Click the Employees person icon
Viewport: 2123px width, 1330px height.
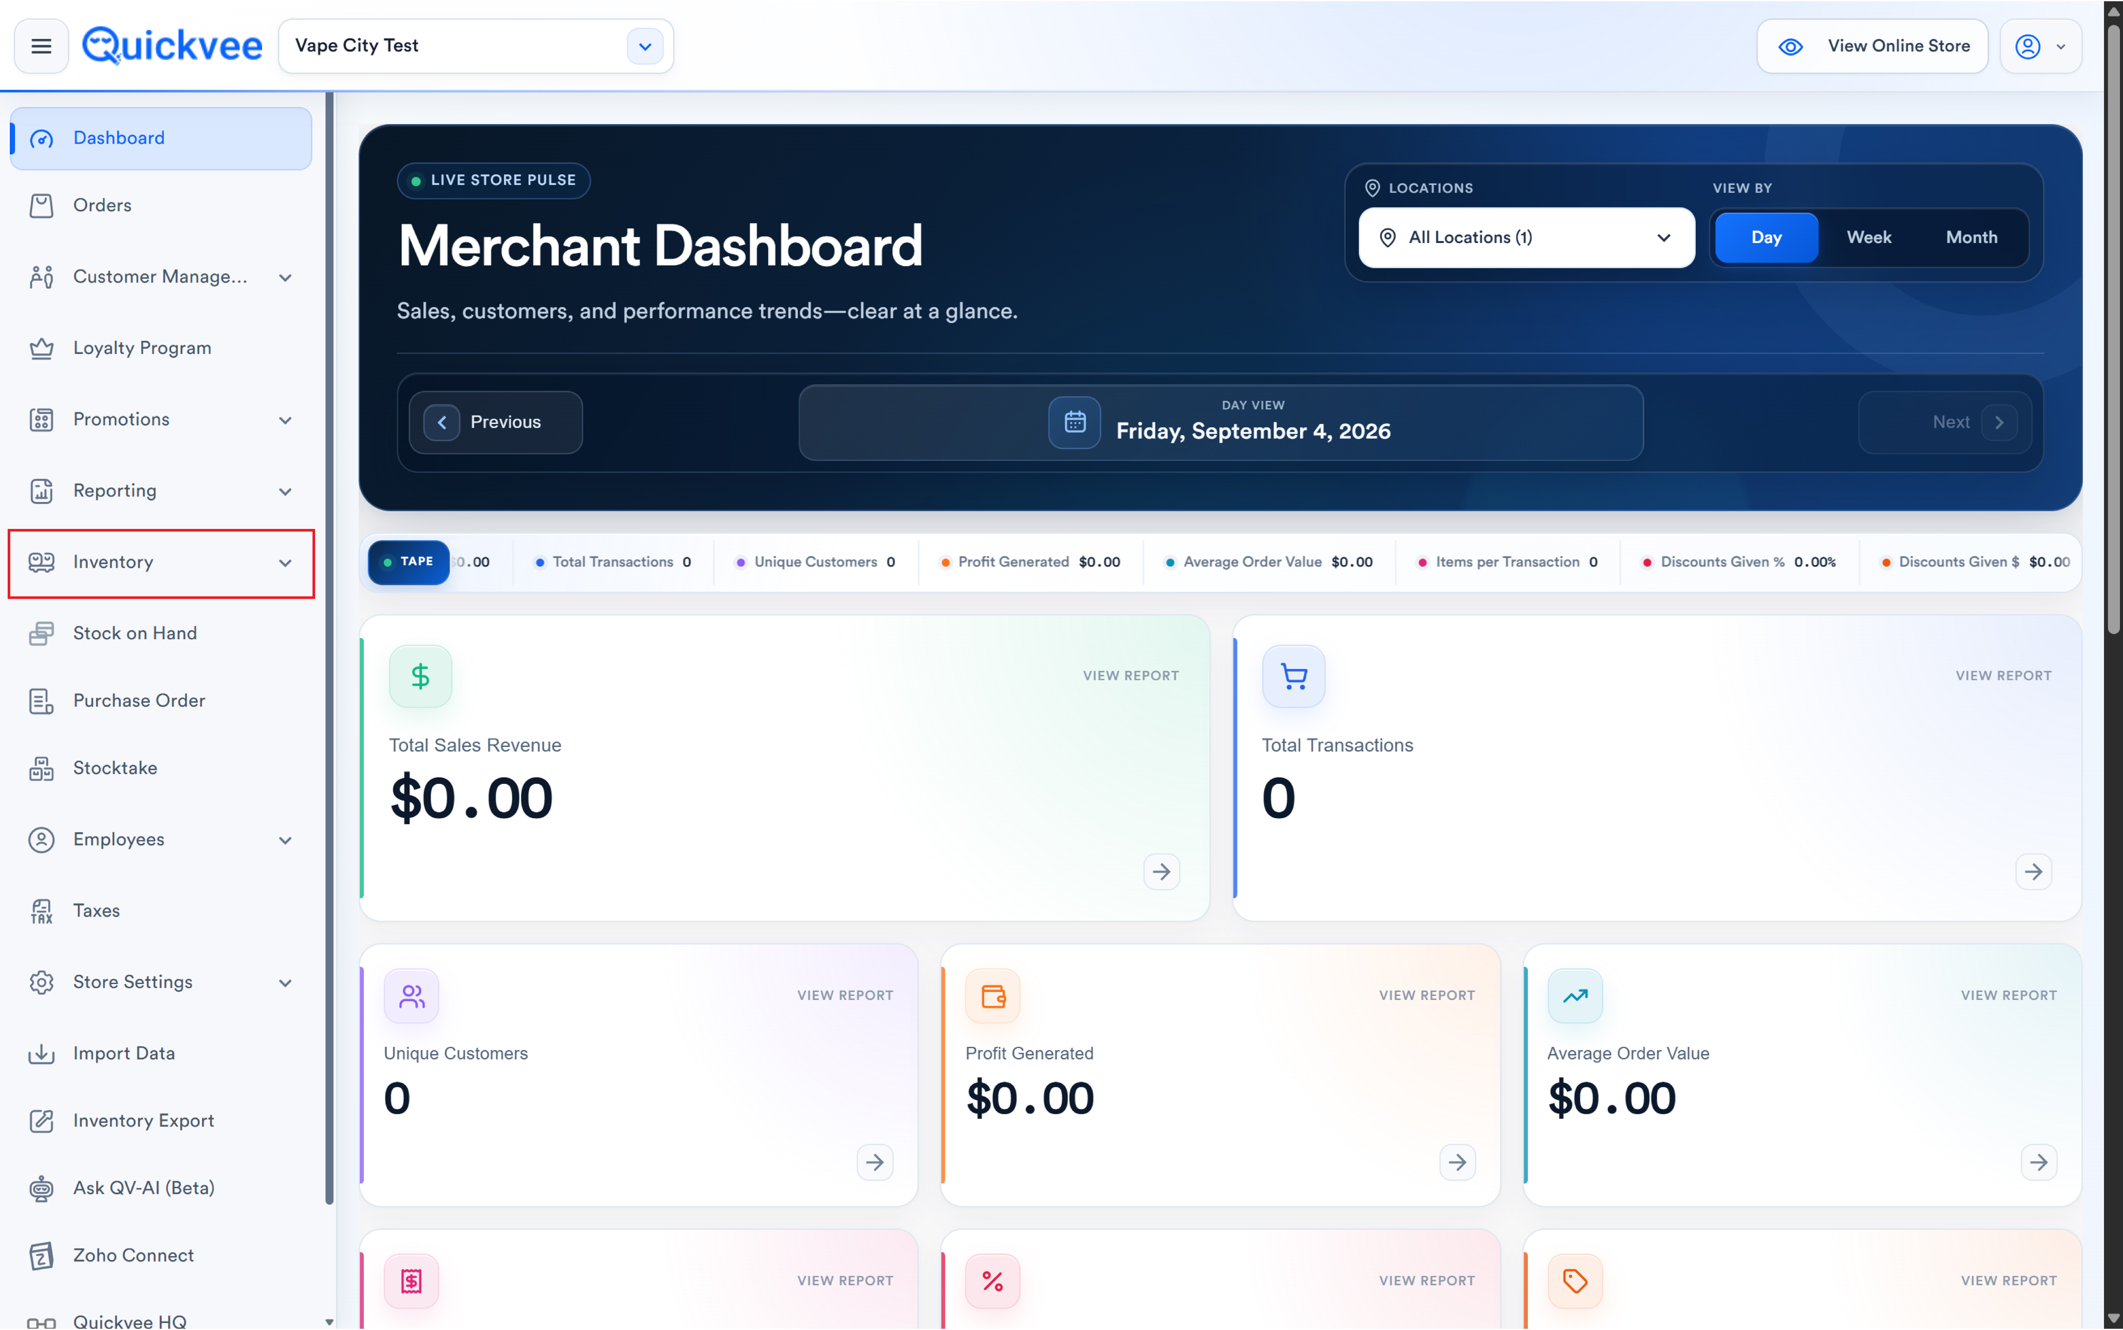pyautogui.click(x=41, y=840)
